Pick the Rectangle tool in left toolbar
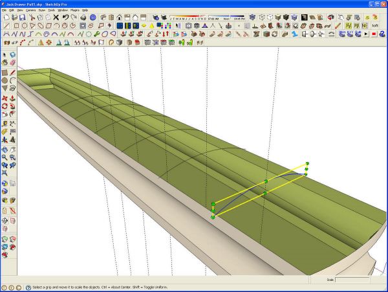The height and width of the screenshot is (292, 388). pos(5,73)
